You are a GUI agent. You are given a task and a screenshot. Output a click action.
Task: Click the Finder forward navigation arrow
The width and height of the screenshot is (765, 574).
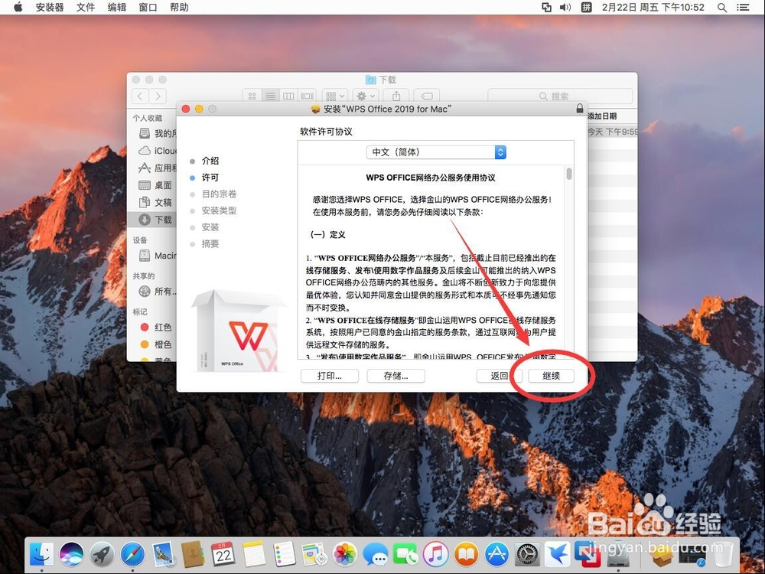(158, 96)
